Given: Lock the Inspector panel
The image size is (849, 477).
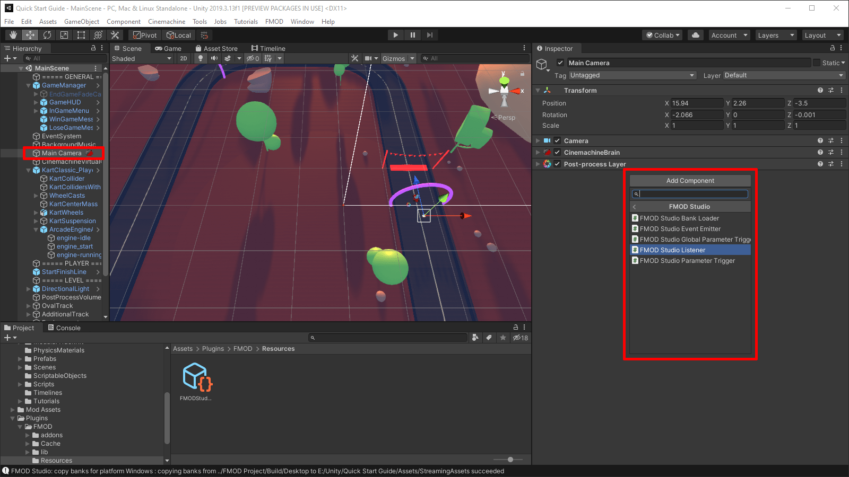Looking at the screenshot, I should pyautogui.click(x=833, y=48).
